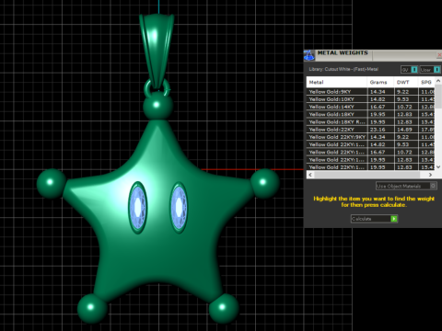Click the 23.16 grams cell
442x331 pixels.
point(380,130)
